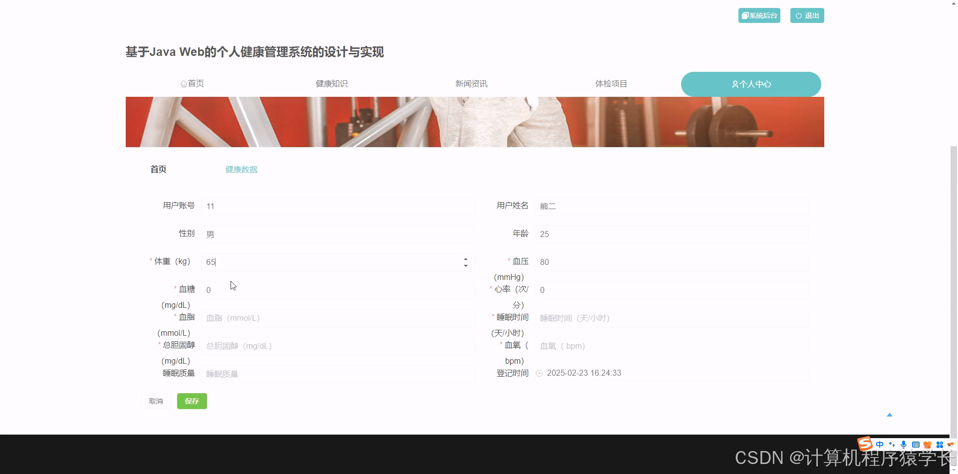Open the Sogou toolbox grid icon
This screenshot has height=474, width=958.
(x=940, y=444)
